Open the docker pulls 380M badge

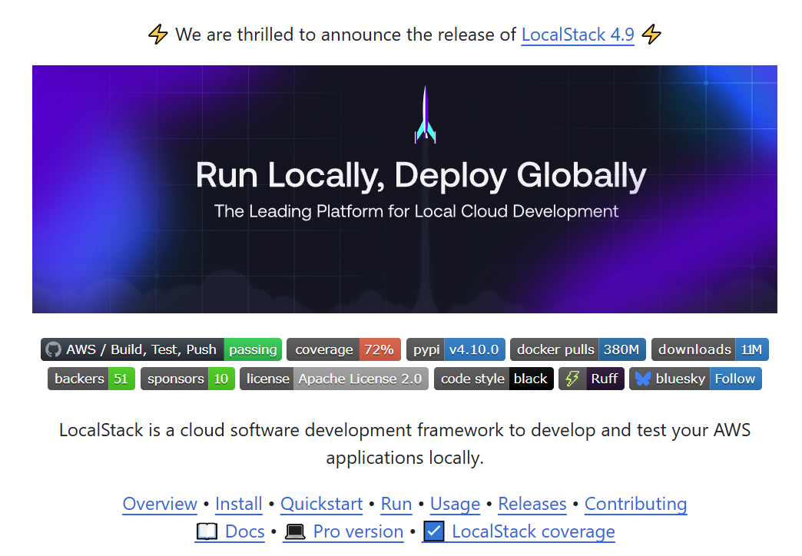[578, 349]
